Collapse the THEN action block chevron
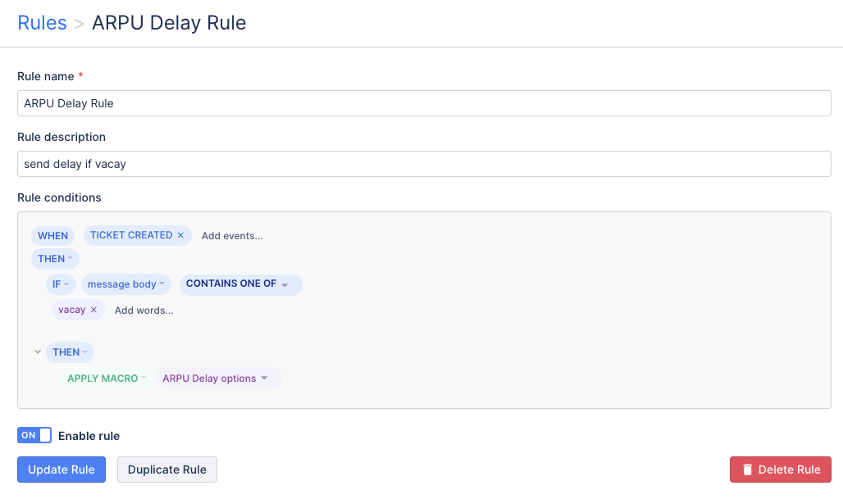The image size is (843, 499). point(38,352)
